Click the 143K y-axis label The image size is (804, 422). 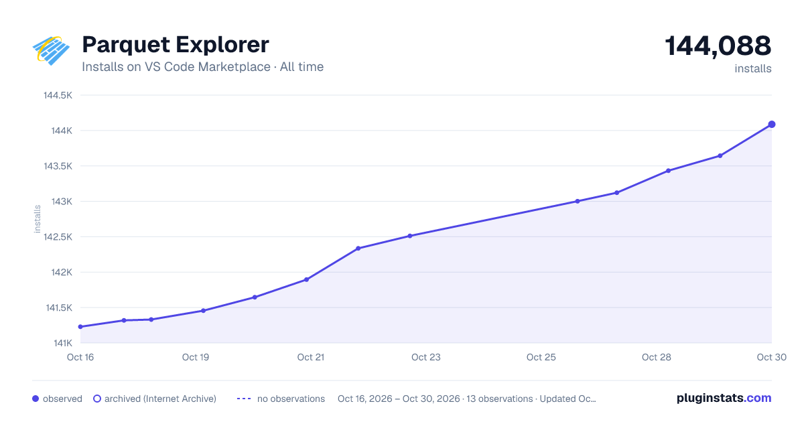tap(61, 202)
